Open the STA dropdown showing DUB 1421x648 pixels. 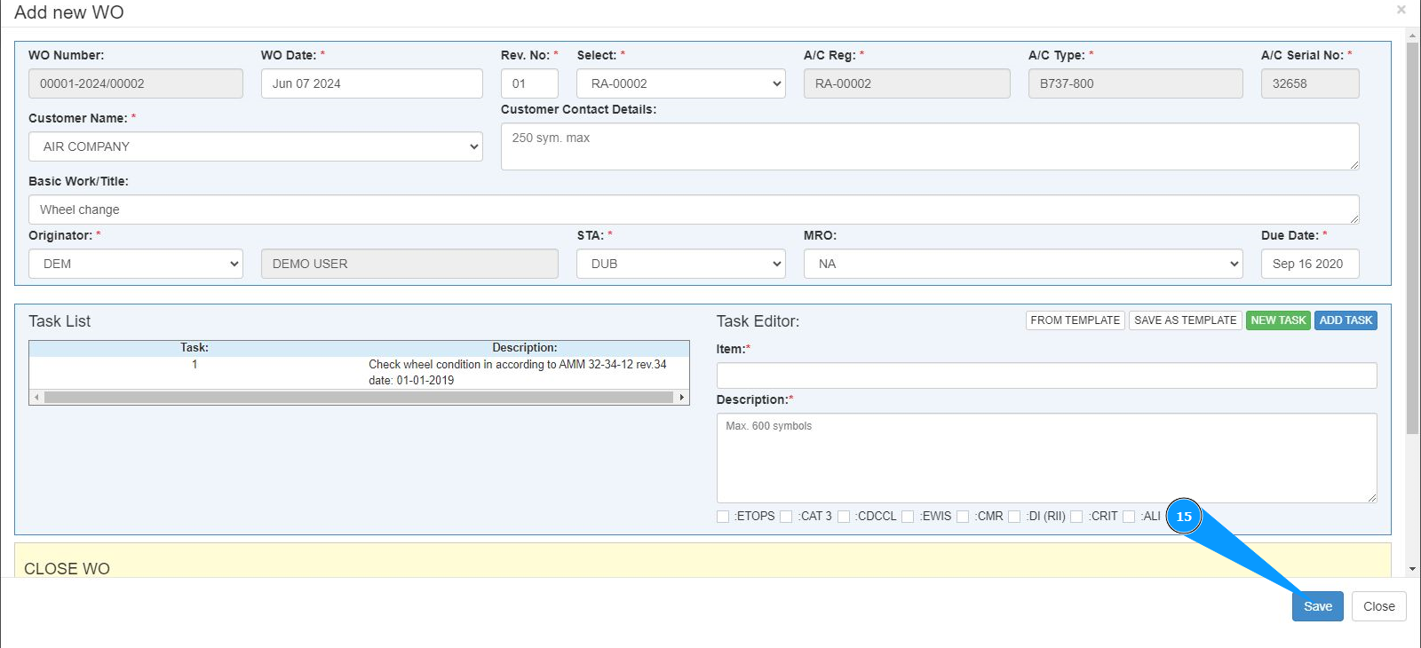click(x=681, y=264)
